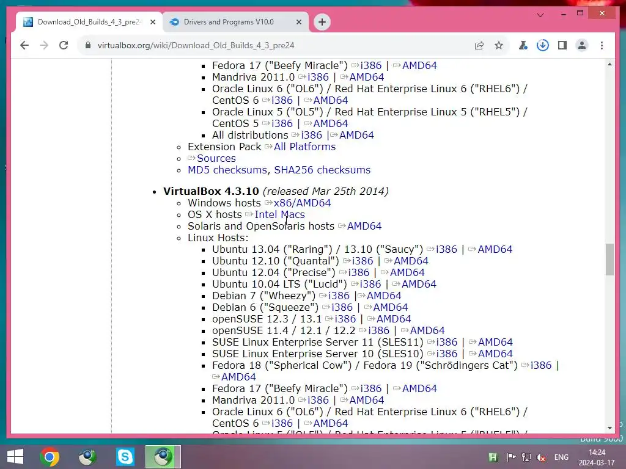Open the Intel Macs link for 4.3.10
The width and height of the screenshot is (626, 469).
tap(279, 214)
